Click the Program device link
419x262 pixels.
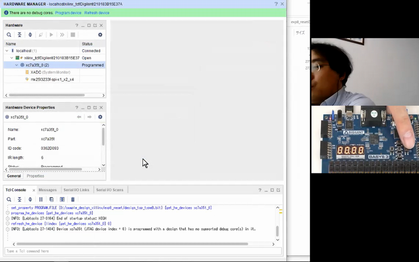click(68, 13)
